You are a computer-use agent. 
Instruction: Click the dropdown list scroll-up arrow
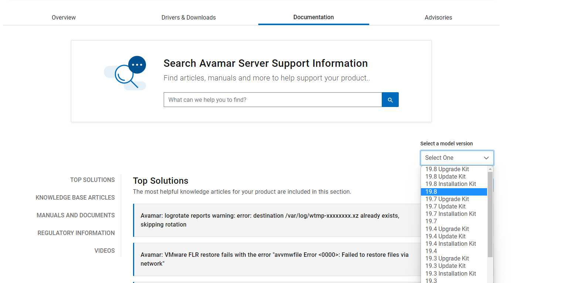tap(490, 169)
